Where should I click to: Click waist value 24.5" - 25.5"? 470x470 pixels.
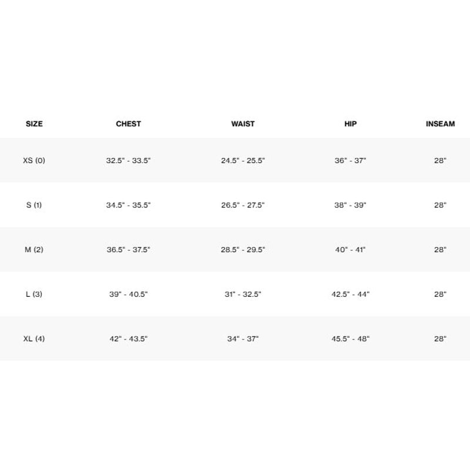243,160
